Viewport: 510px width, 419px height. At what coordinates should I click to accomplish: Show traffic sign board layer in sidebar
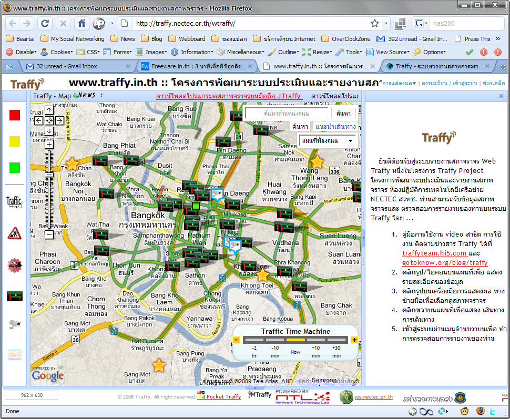point(15,296)
